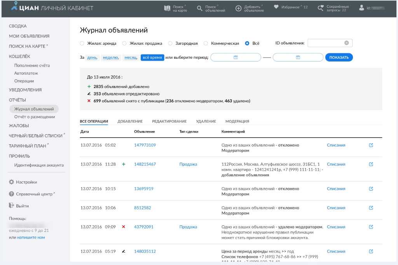
Task: Open external link icon for 13695919 row
Action: click(x=371, y=188)
